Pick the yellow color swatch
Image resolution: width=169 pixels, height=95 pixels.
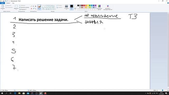(x=88, y=6)
